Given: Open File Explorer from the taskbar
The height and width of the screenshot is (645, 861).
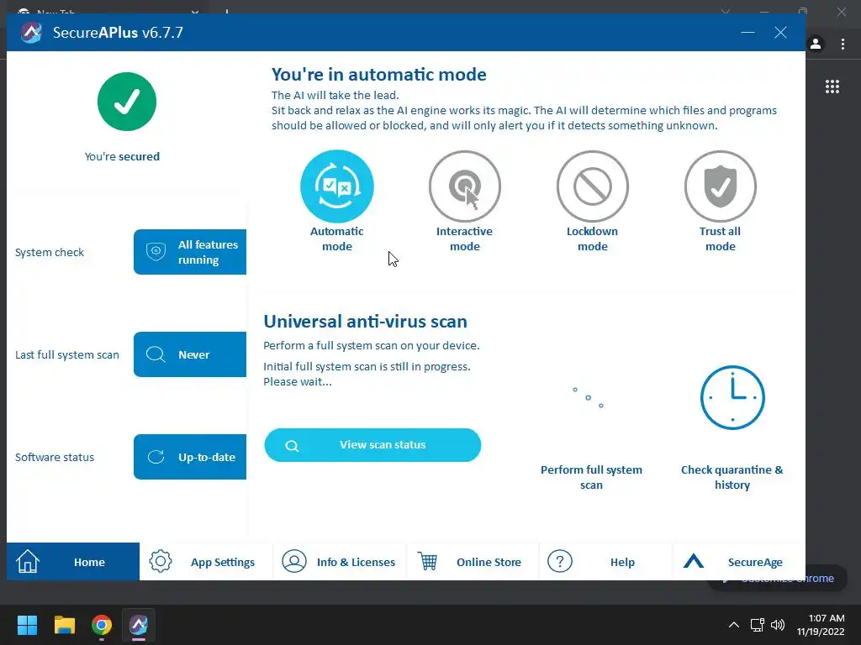Looking at the screenshot, I should (64, 625).
